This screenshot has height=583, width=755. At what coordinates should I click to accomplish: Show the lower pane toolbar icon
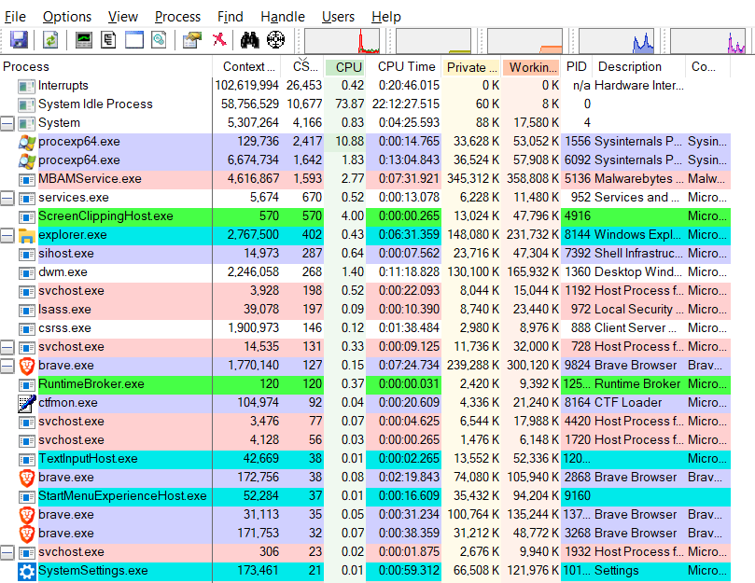point(134,40)
